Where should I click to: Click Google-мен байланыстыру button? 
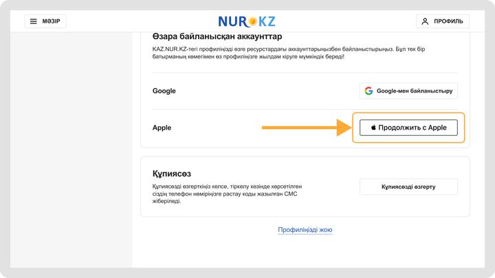tap(408, 91)
